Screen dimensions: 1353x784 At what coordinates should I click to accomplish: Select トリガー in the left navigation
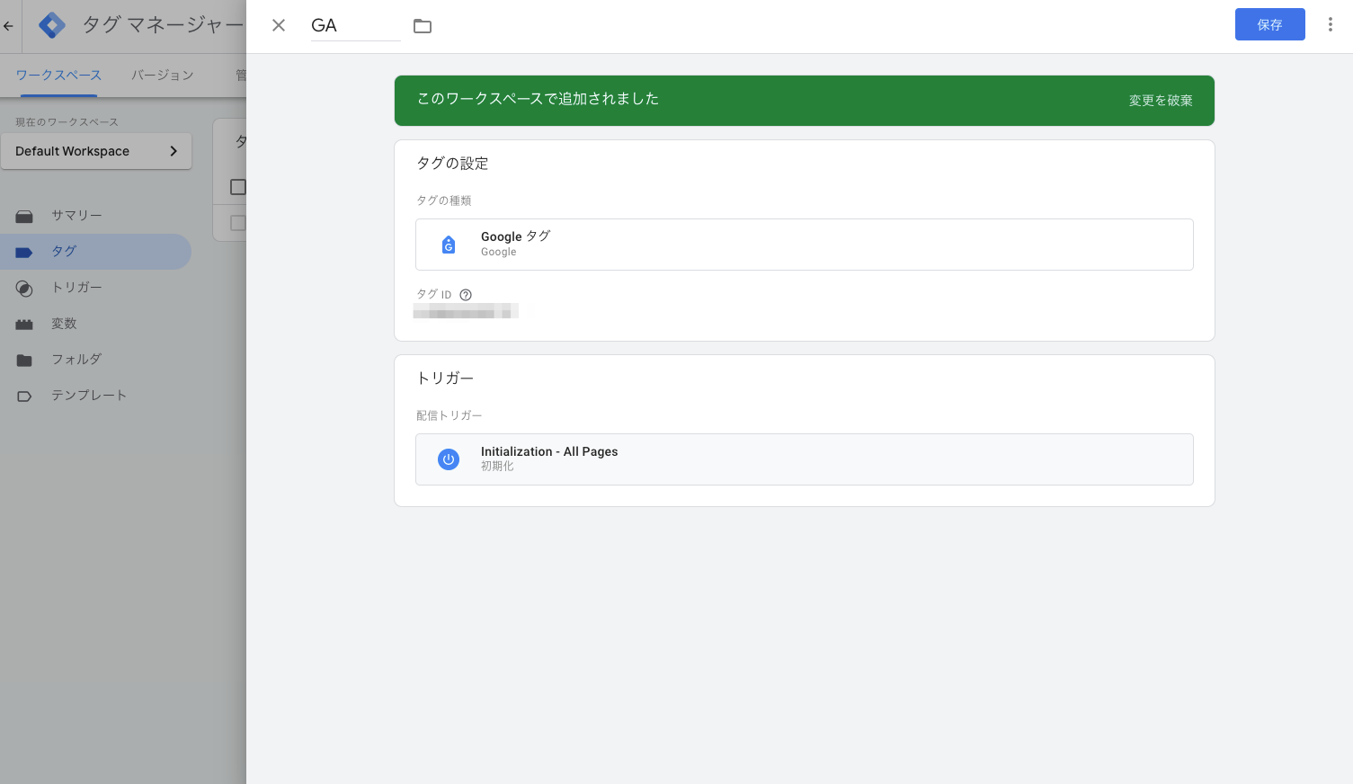click(76, 288)
